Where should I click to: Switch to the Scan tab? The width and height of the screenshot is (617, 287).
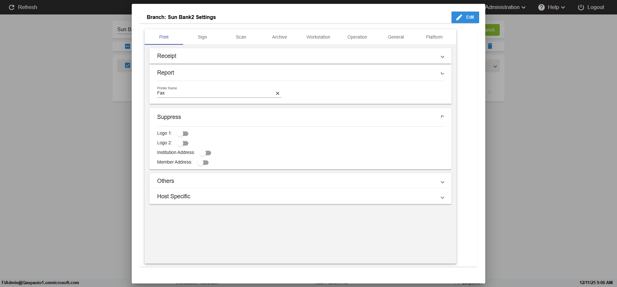click(241, 37)
